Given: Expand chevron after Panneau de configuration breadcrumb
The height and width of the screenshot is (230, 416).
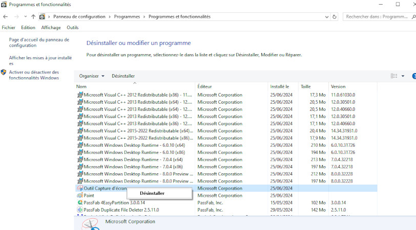Looking at the screenshot, I should 110,17.
